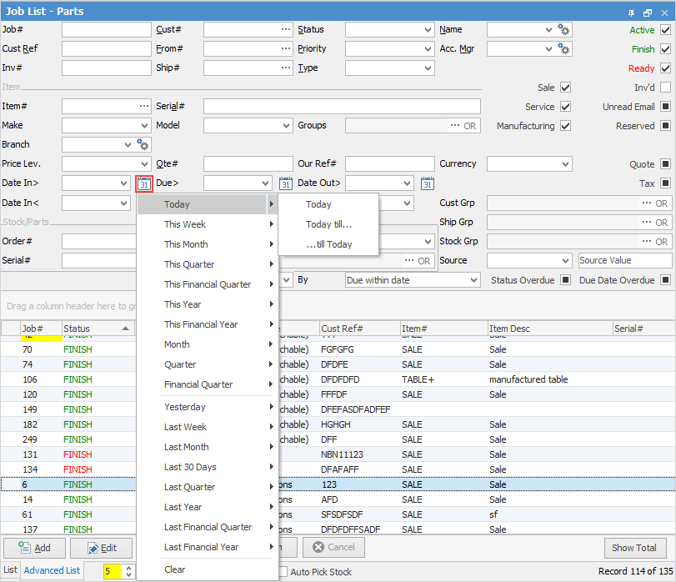
Task: Click the Date Out> calendar icon
Action: (x=428, y=183)
